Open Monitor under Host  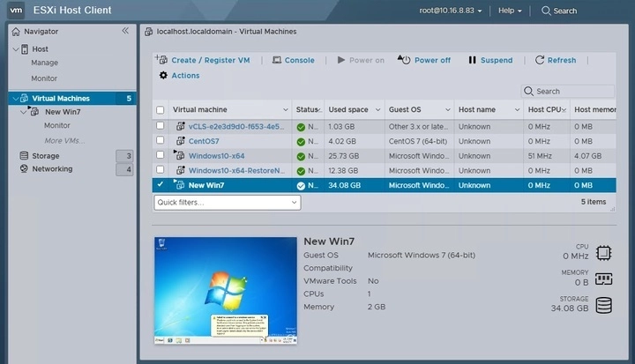coord(44,78)
